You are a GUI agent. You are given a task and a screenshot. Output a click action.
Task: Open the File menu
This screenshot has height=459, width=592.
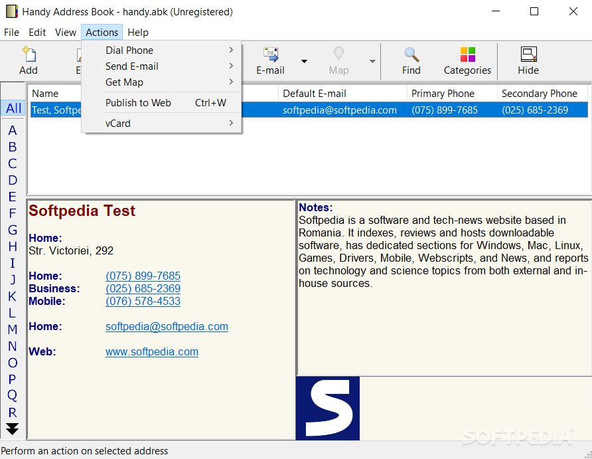coord(12,33)
